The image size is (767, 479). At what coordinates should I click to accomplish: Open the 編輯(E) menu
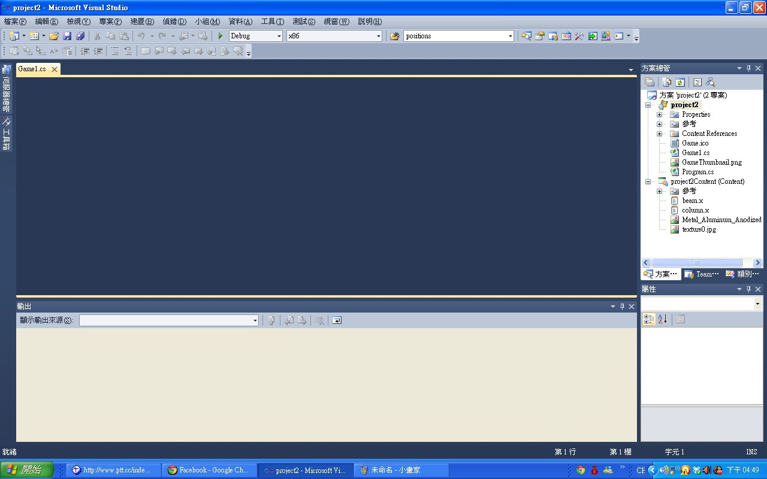click(47, 22)
